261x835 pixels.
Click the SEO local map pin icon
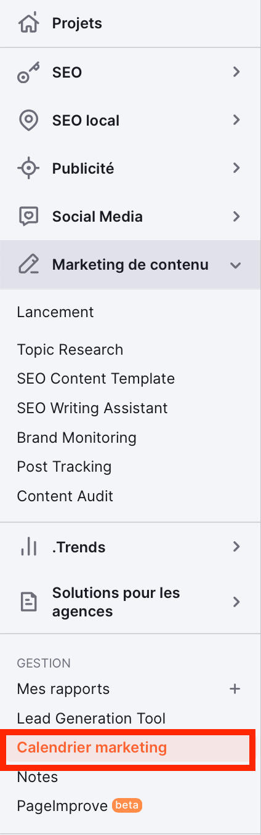coord(28,121)
